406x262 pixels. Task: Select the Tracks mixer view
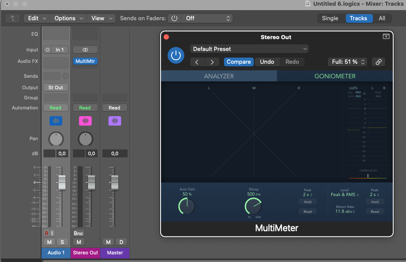coord(358,18)
